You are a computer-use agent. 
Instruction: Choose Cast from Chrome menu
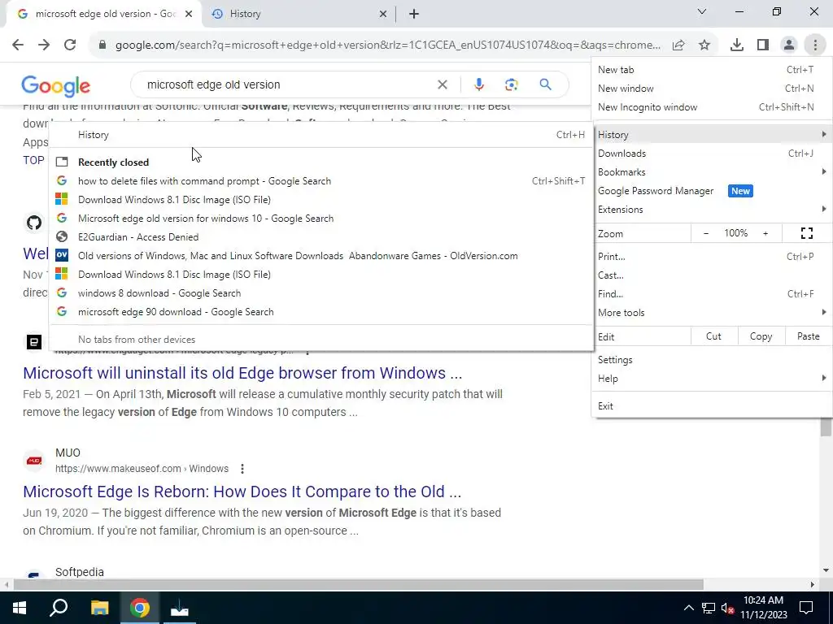(712, 275)
